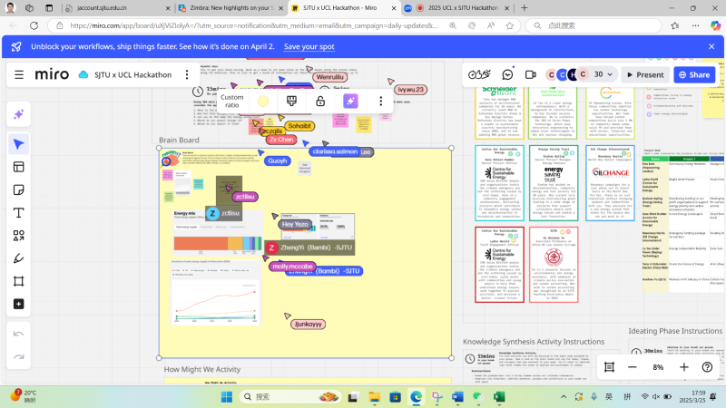Viewport: 726px width, 408px height.
Task: Click the Present button
Action: [x=645, y=74]
